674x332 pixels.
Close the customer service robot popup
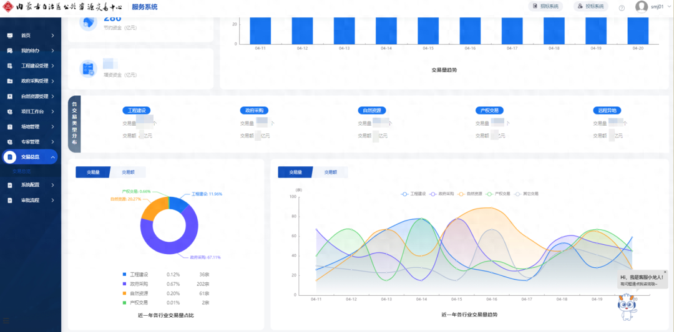(x=665, y=272)
